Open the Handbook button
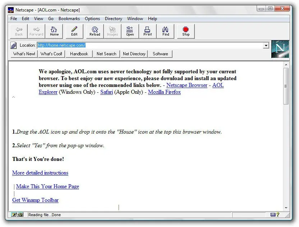The height and width of the screenshot is (227, 299). [x=79, y=54]
